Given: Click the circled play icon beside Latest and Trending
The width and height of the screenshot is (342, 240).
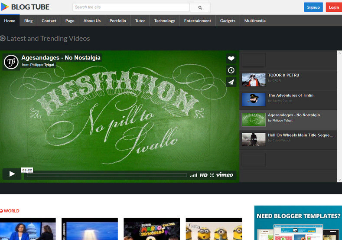Looking at the screenshot, I should coord(3,39).
